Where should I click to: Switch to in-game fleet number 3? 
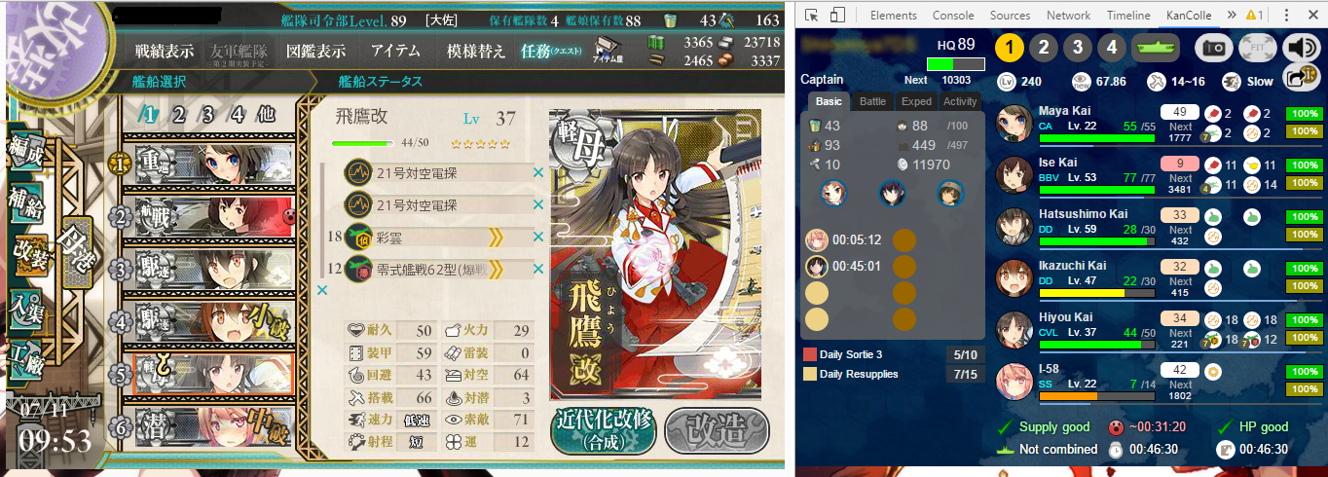point(207,114)
